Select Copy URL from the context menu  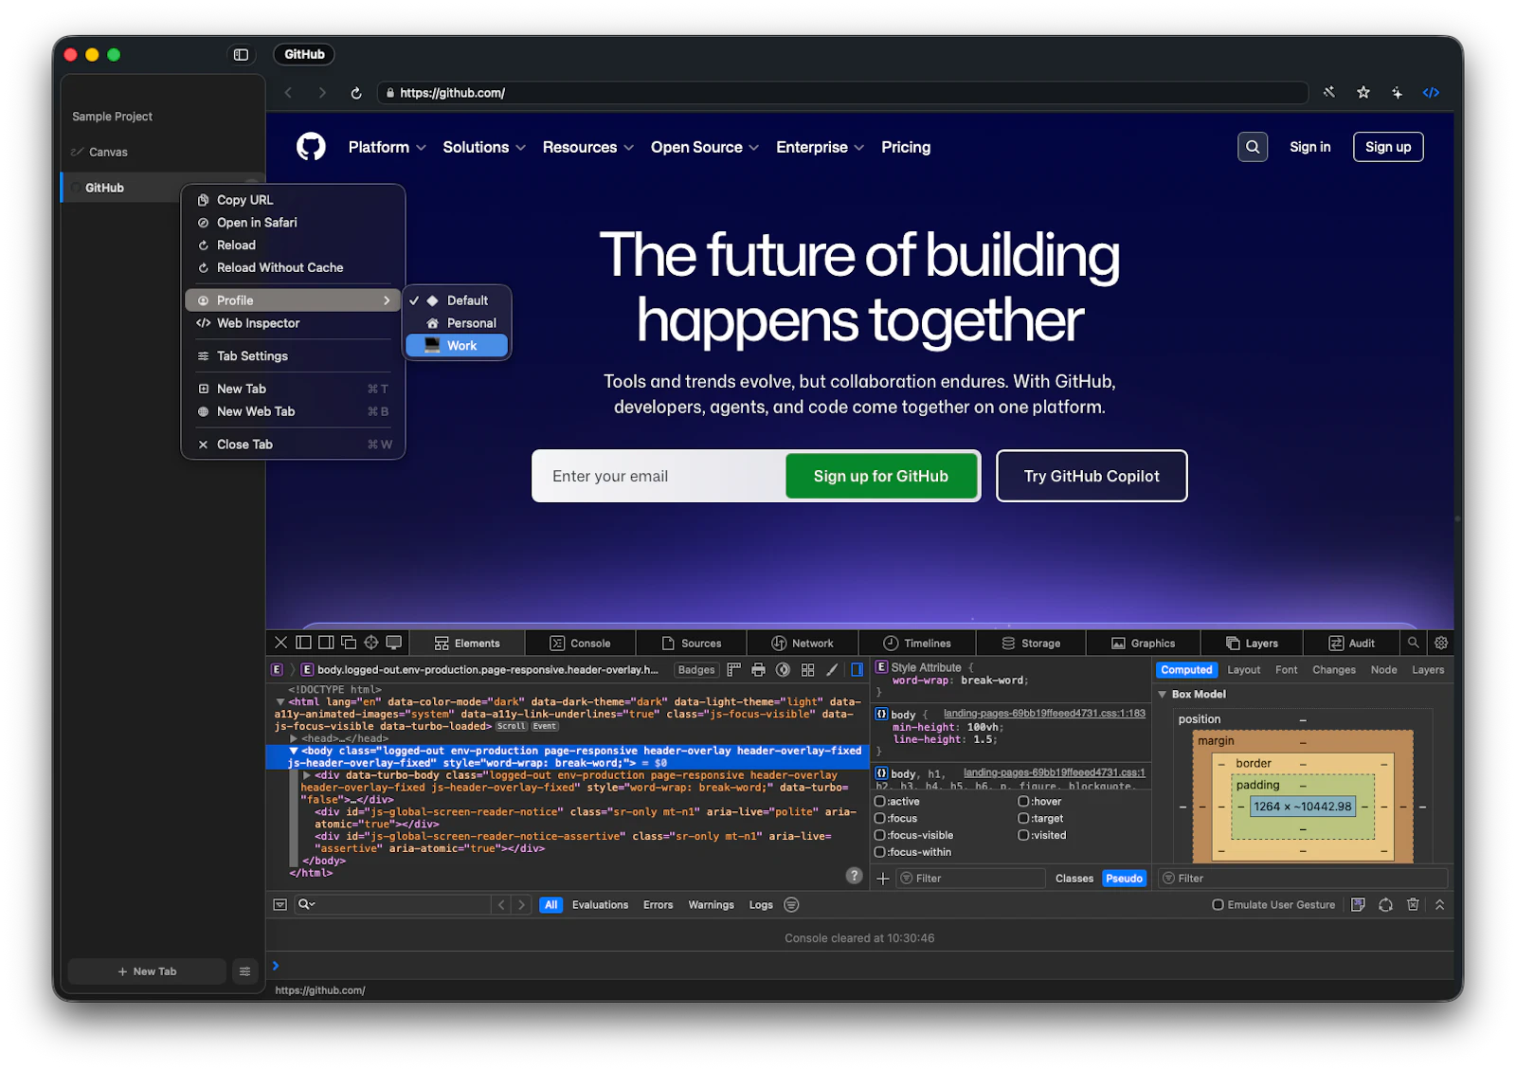click(x=293, y=200)
